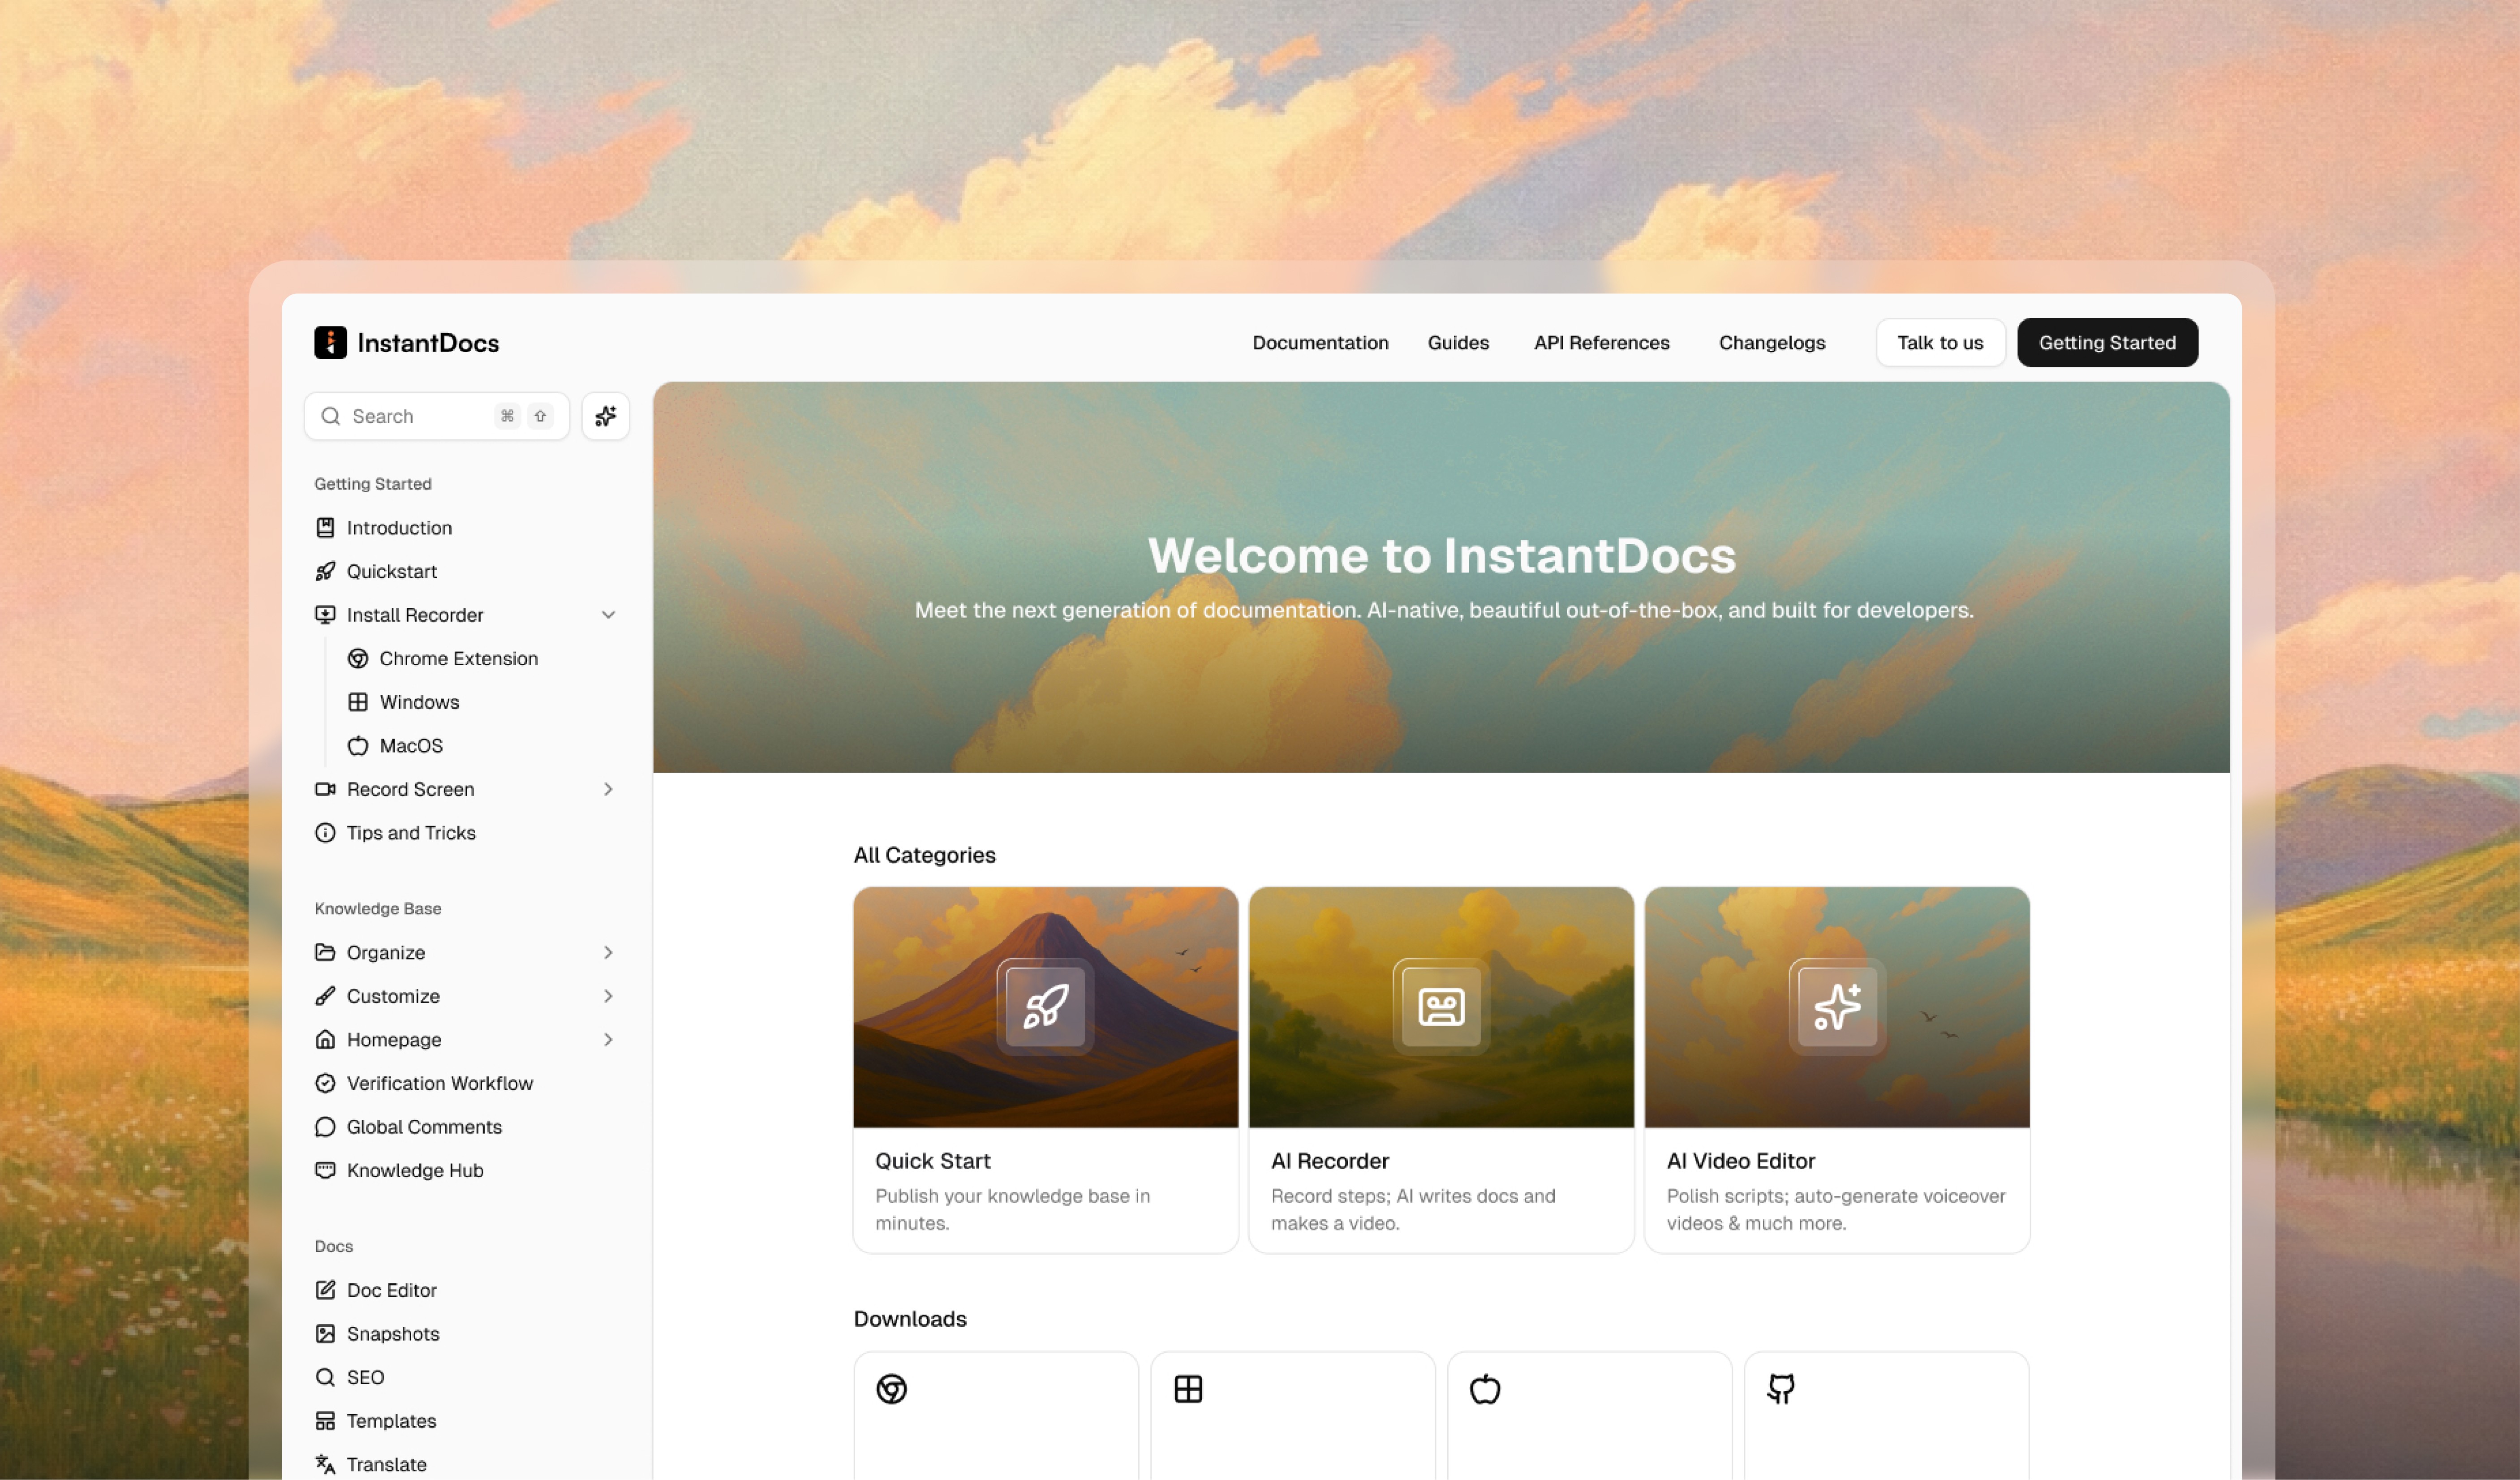Screen dimensions: 2520x1480
Task: Expand the Record Screen sidebar item
Action: 608,789
